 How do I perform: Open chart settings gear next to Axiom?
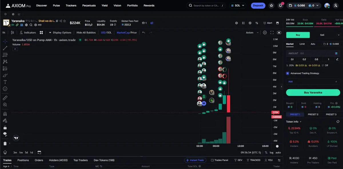[265, 33]
